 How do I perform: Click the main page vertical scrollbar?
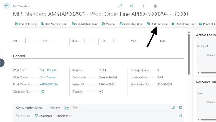pyautogui.click(x=189, y=54)
